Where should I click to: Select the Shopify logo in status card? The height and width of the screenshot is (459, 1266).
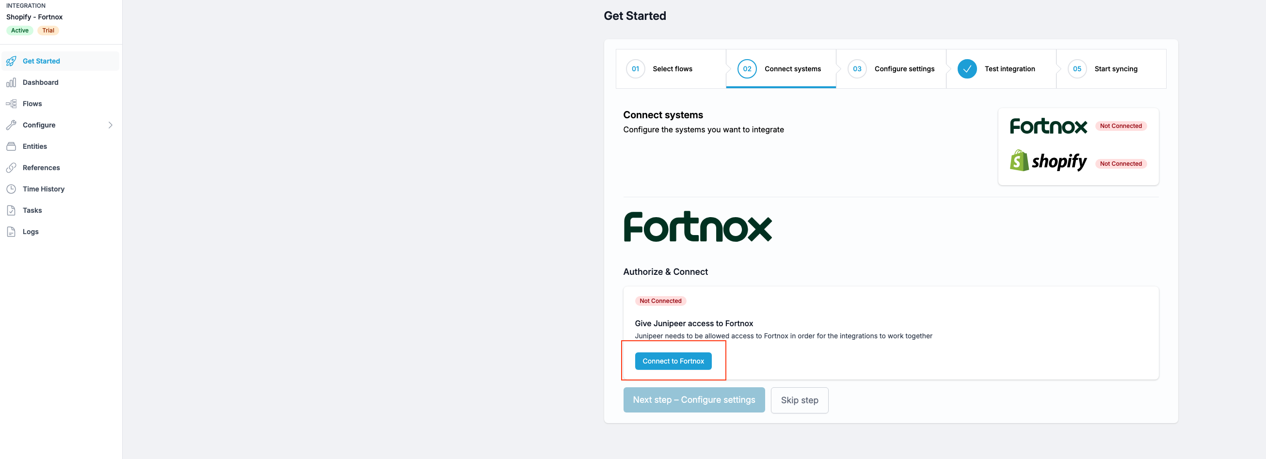1048,161
